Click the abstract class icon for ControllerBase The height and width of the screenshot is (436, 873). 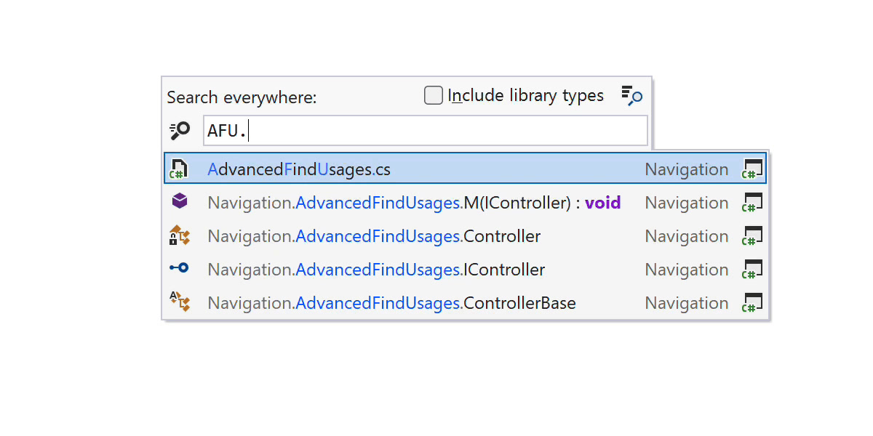179,302
